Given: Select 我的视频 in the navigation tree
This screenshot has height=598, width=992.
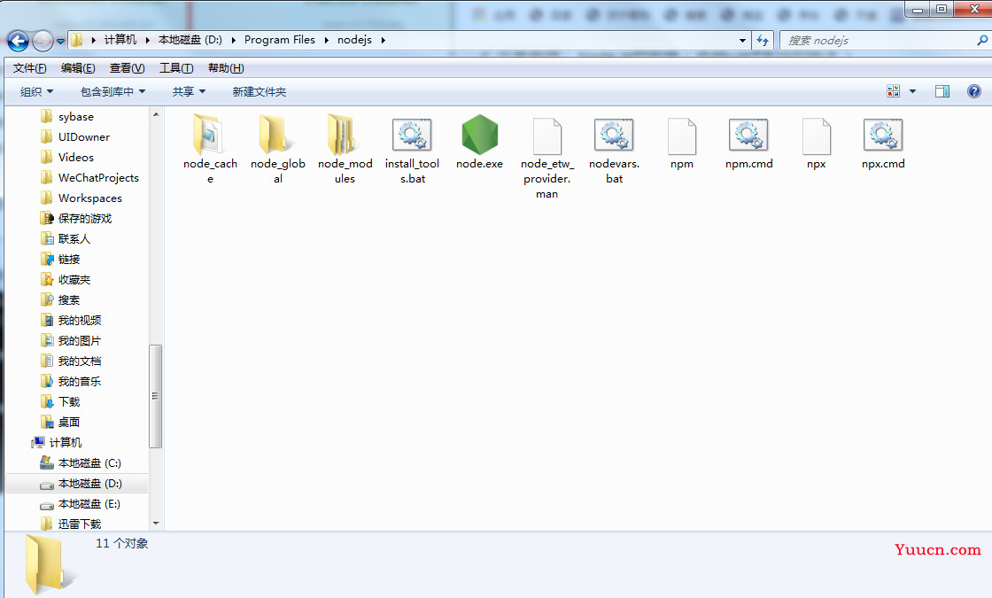Looking at the screenshot, I should pos(80,320).
